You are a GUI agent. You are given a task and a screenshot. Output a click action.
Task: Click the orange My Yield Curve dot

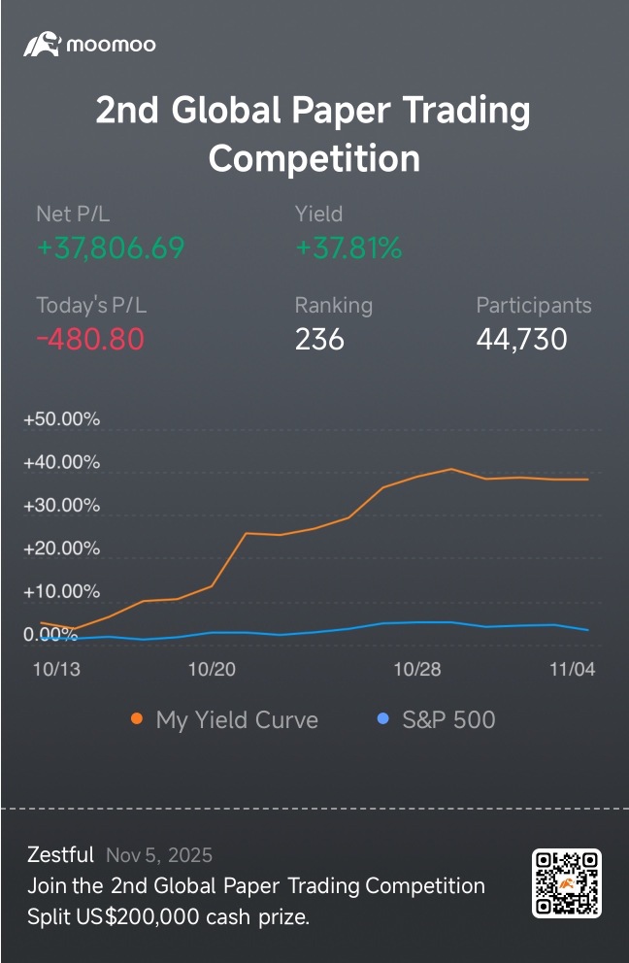pyautogui.click(x=137, y=719)
